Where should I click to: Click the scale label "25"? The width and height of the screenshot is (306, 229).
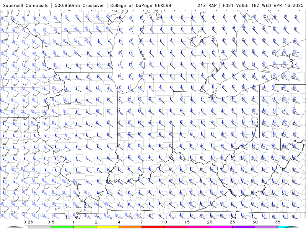[233, 222]
